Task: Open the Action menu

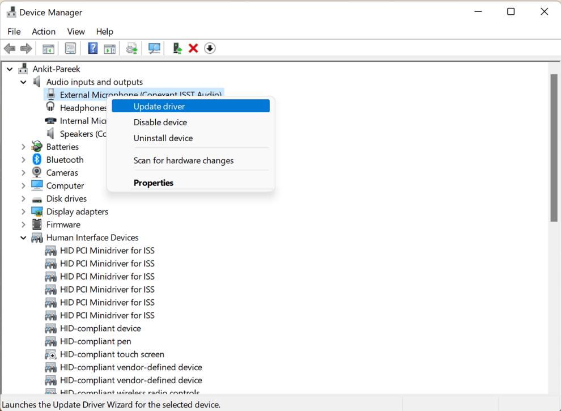Action: point(44,32)
